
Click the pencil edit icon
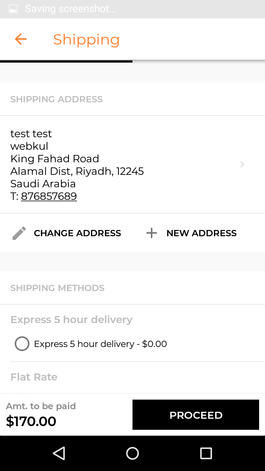point(19,233)
